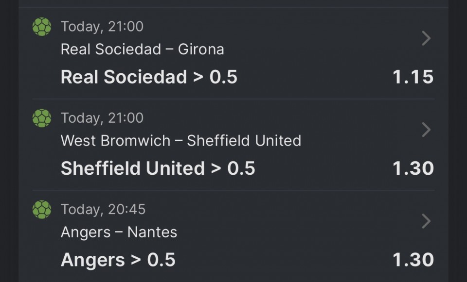The height and width of the screenshot is (282, 467).
Task: Click the Today, 21:00 time above West Bromwich
Action: pos(102,118)
